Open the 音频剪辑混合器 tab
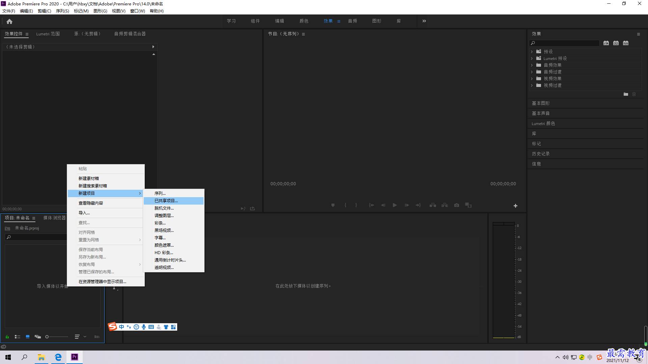This screenshot has width=648, height=364. click(x=130, y=34)
